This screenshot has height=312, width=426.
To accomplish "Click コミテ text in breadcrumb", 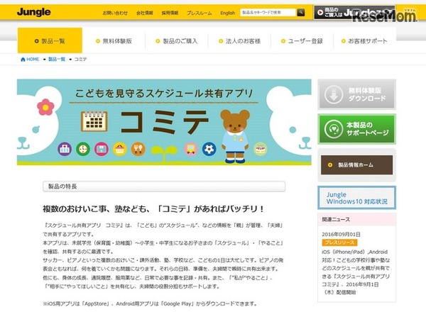I will pyautogui.click(x=80, y=59).
